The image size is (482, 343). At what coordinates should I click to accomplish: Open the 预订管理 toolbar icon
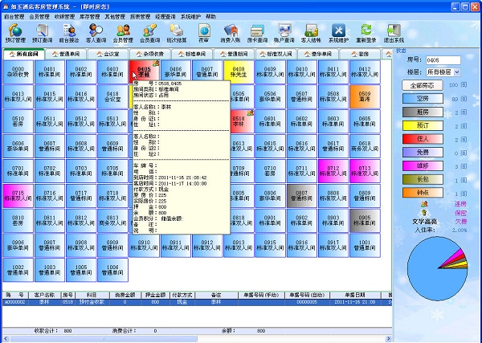pos(15,33)
